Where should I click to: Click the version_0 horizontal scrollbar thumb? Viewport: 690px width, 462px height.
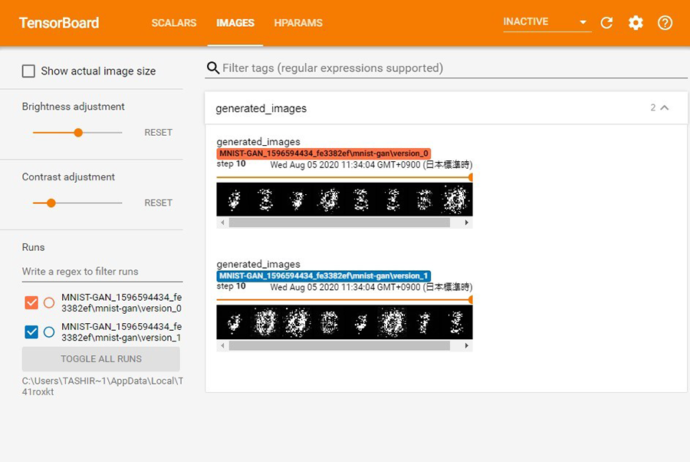(x=340, y=223)
